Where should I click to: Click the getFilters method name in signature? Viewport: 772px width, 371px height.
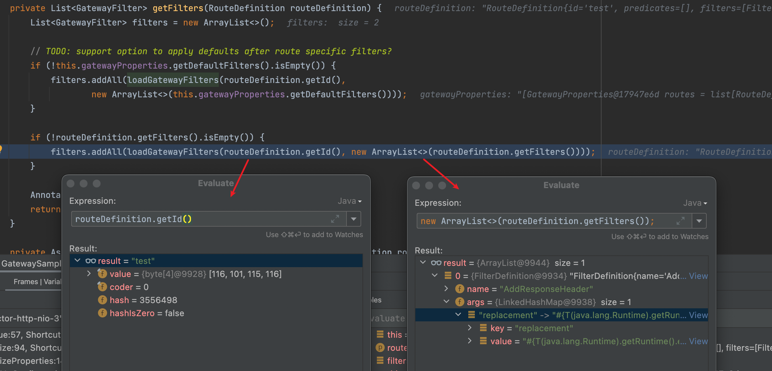tap(178, 8)
